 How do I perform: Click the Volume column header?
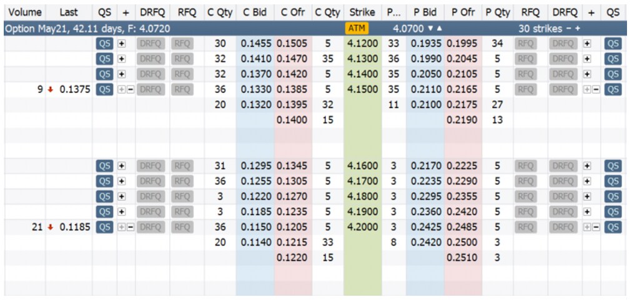(24, 12)
